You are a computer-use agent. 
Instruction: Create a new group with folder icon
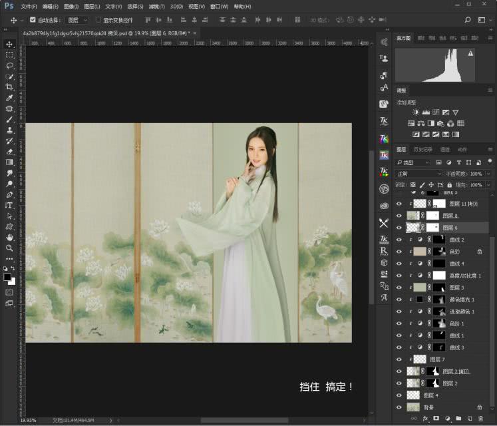point(458,418)
